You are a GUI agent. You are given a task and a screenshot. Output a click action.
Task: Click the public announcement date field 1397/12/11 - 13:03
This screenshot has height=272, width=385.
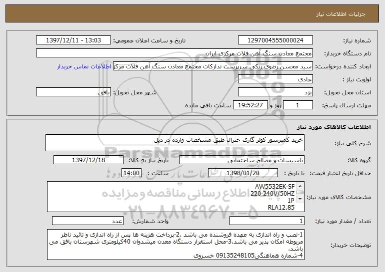(73, 40)
